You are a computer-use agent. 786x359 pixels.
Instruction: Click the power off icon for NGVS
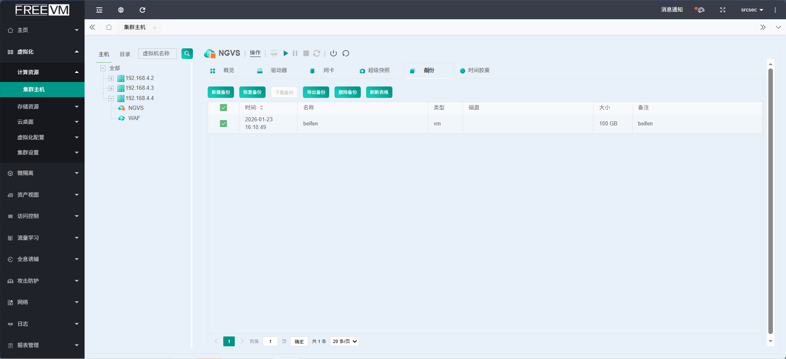(333, 53)
